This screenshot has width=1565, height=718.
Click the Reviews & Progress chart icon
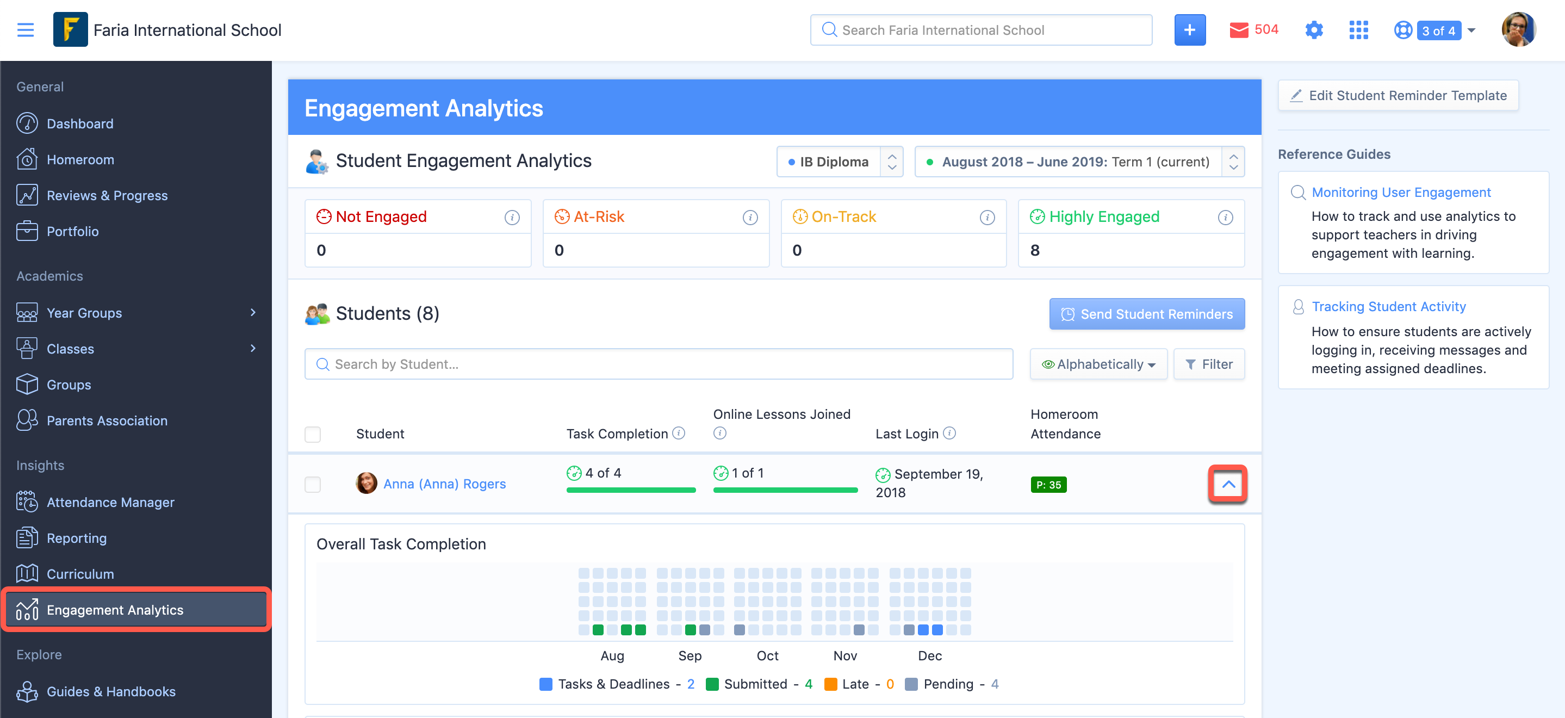tap(27, 195)
